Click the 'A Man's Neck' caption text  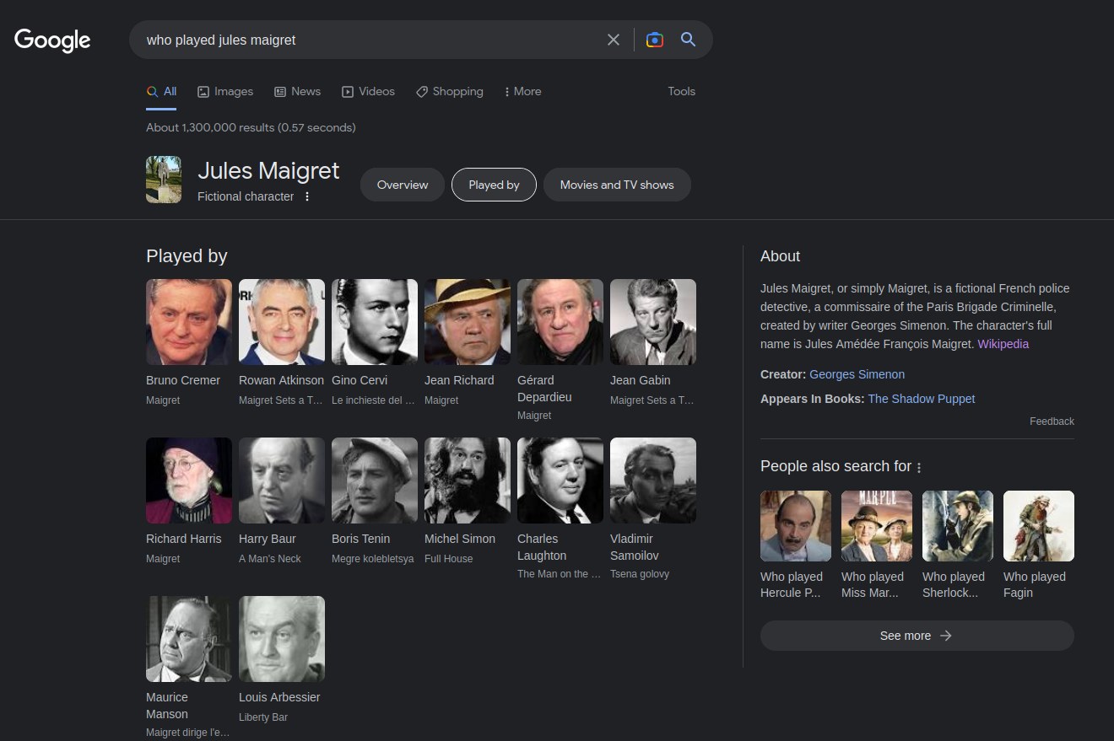(270, 559)
